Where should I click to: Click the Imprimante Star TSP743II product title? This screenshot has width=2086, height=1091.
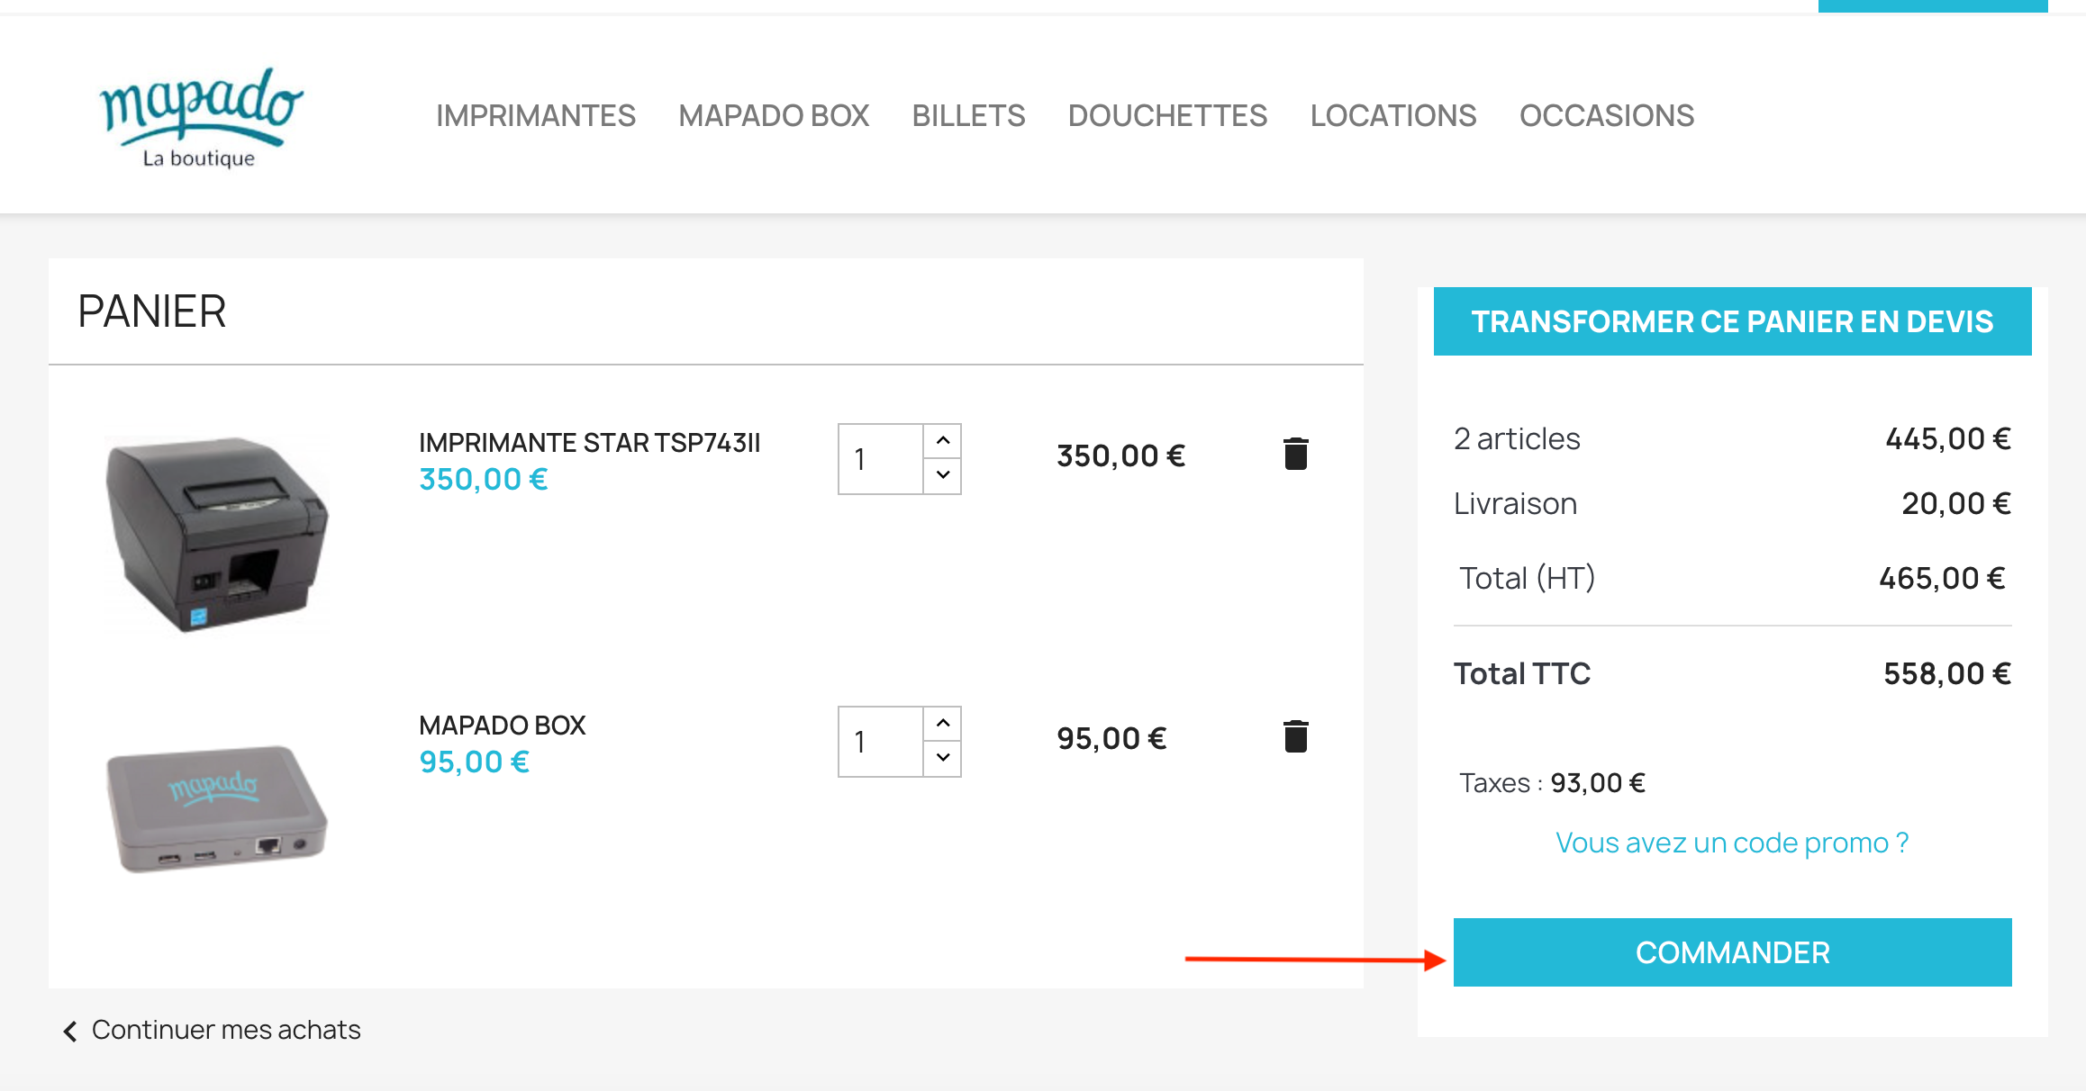589,443
